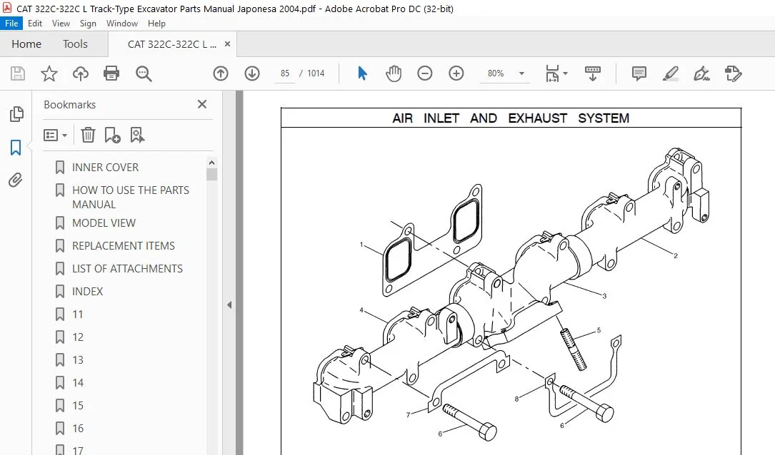Jump to bookmark 12
Image resolution: width=775 pixels, height=455 pixels.
(x=78, y=337)
